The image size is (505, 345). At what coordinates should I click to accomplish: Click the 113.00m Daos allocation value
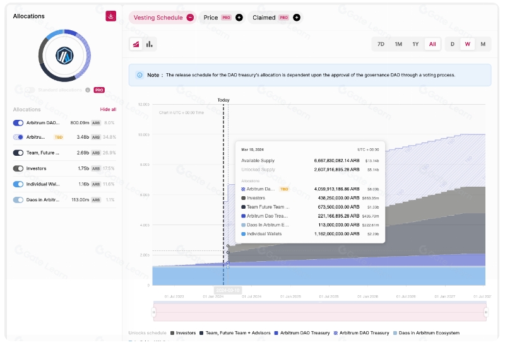pos(80,200)
